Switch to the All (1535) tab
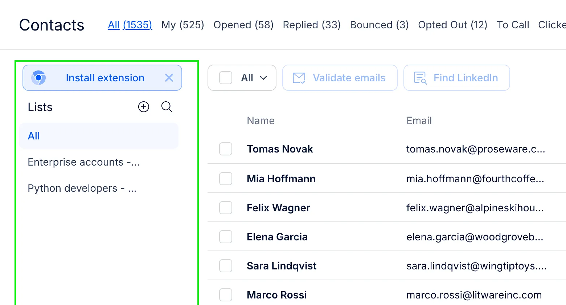Screen dimensions: 566x305 point(130,25)
